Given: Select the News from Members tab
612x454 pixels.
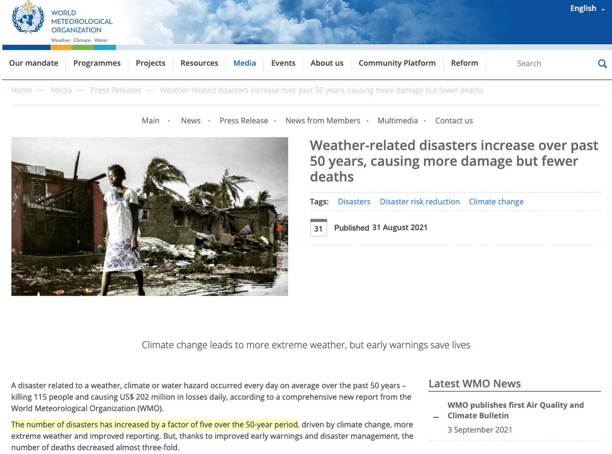Looking at the screenshot, I should click(323, 121).
